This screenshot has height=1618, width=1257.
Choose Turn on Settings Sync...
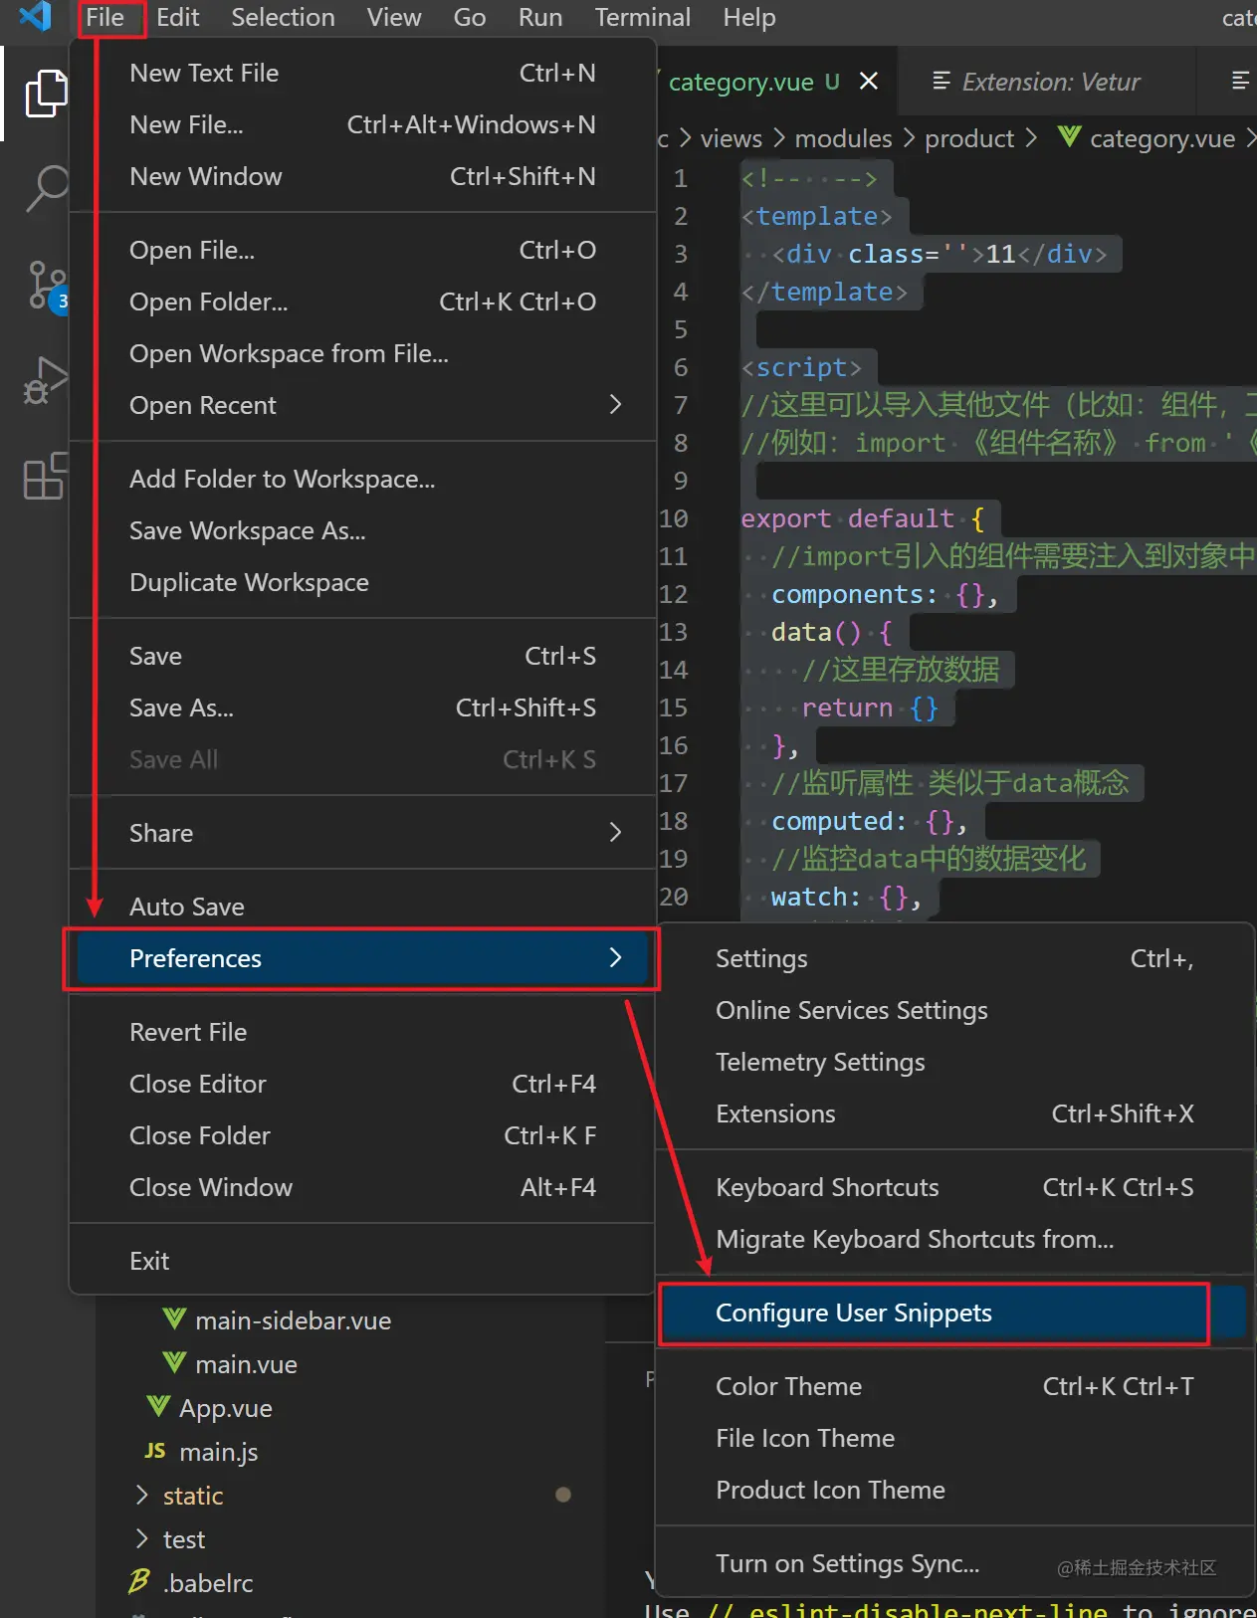point(954,1563)
